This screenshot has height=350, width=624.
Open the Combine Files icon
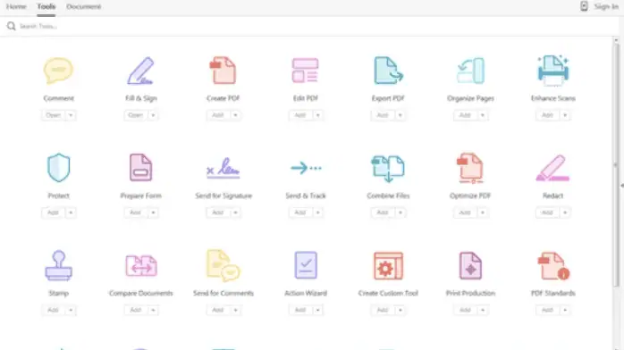(388, 168)
